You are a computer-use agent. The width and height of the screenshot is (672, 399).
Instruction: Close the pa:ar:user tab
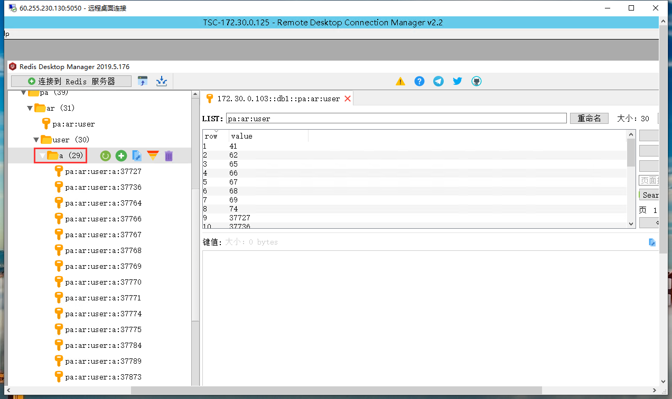pos(348,99)
